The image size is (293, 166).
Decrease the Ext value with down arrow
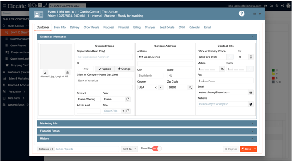tap(251, 58)
